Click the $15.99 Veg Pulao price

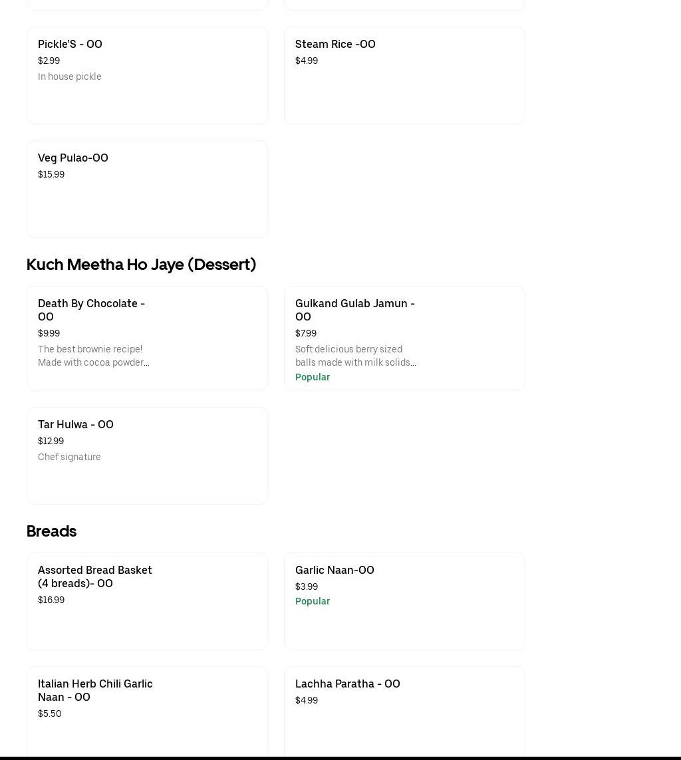pyautogui.click(x=51, y=174)
